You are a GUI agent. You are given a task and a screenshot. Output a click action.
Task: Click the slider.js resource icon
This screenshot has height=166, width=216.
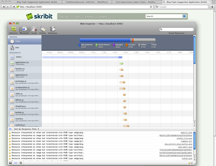(12, 94)
